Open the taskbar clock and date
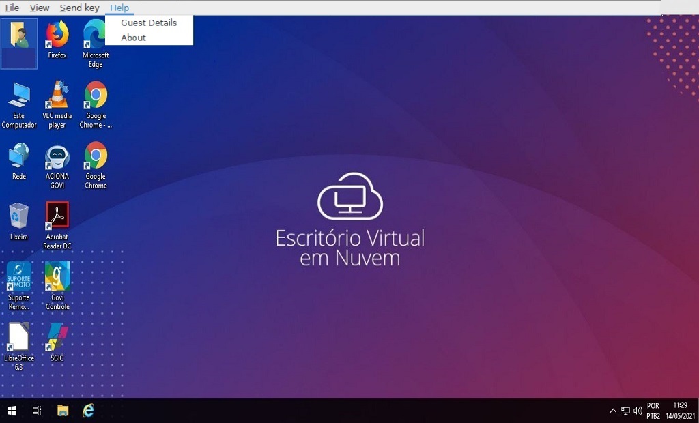Screen dimensions: 699x423 click(x=680, y=410)
